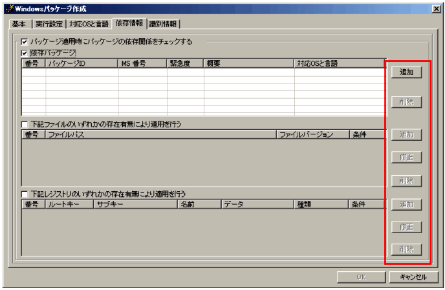Open the 基本 tab
This screenshot has width=445, height=290.
20,24
